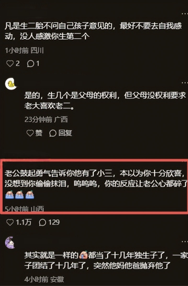The height and width of the screenshot is (286, 188).
Task: Tap the 23分钟前 广西 timestamp
Action: click(x=46, y=120)
